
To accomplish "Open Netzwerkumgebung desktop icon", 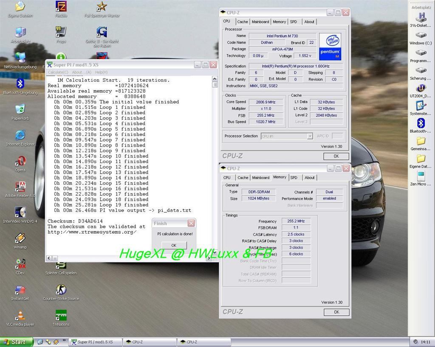I will 20,61.
